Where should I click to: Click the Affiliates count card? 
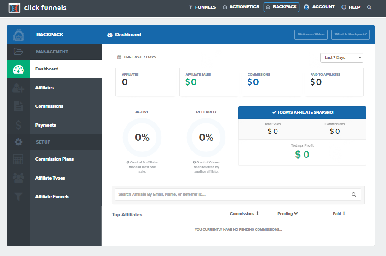[146, 82]
